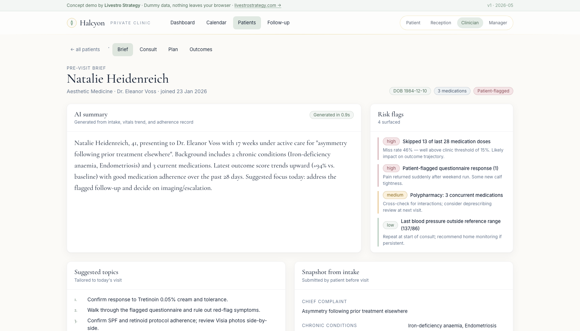Click the Repeat at start of consult description

point(442,240)
